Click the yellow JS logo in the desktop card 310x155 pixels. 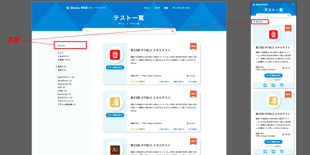pyautogui.click(x=115, y=102)
